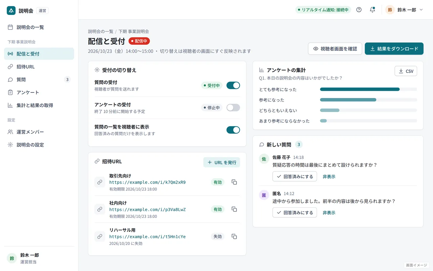
Task: Click the 佐 avatar of 佐藤 花子
Action: coord(264,159)
